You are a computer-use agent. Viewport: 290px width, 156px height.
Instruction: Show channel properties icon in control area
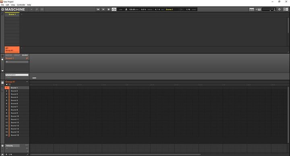click(x=2, y=56)
